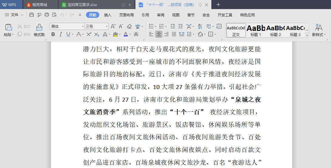Toggle justify alignment
This screenshot has width=331, height=168.
(x=174, y=34)
